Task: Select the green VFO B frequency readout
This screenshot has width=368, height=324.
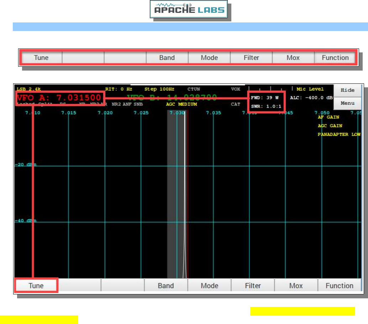Action: [x=172, y=97]
